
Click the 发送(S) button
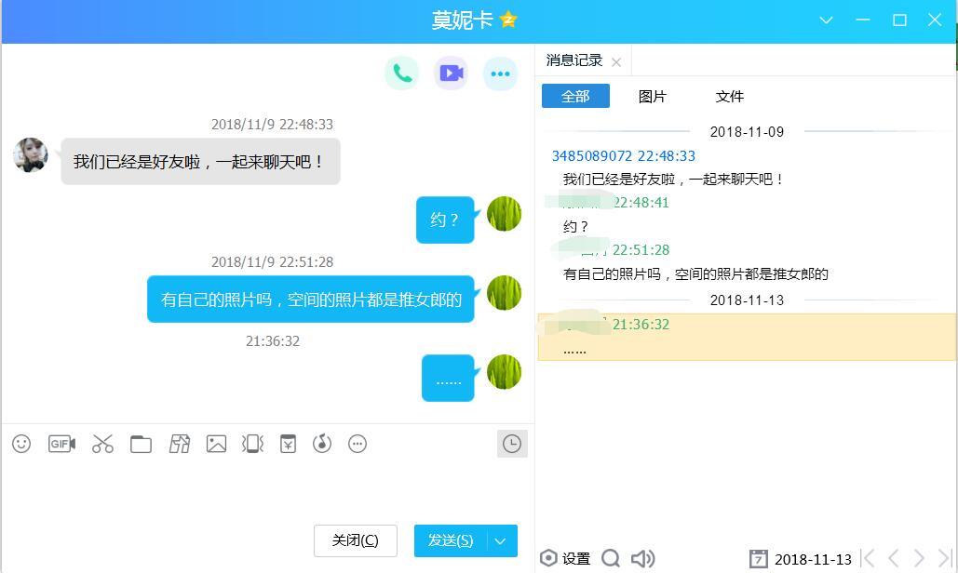click(451, 540)
